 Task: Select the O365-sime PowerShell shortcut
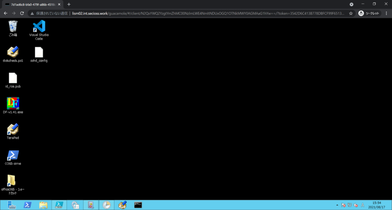[x=13, y=155]
